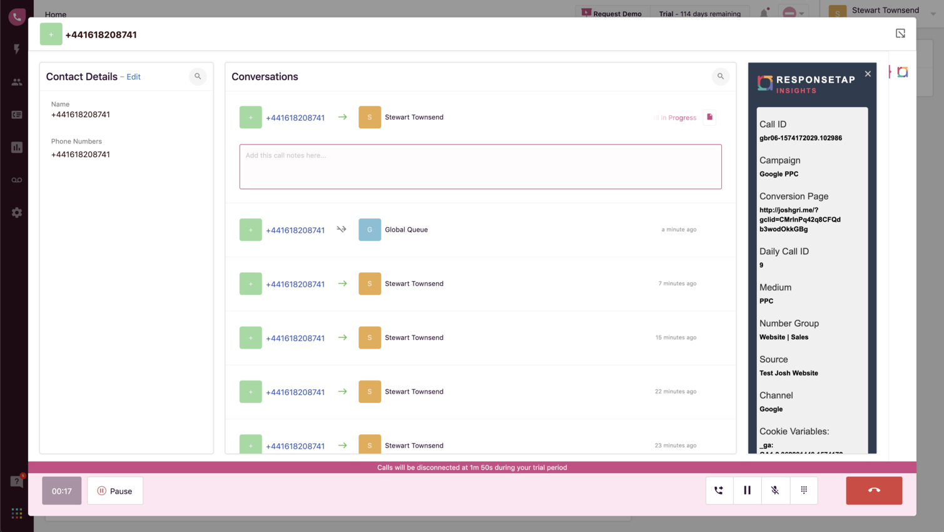Open the apps grid at bottom left
The width and height of the screenshot is (944, 532).
click(16, 513)
